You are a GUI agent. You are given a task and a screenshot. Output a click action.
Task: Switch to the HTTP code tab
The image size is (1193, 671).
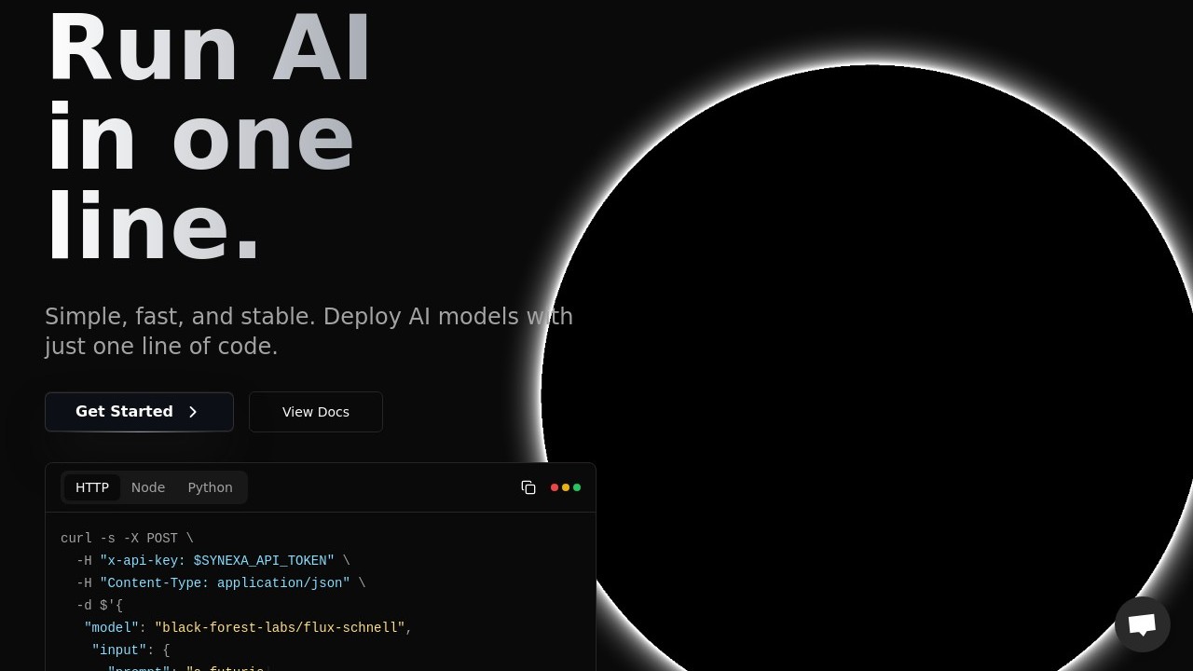(x=92, y=487)
